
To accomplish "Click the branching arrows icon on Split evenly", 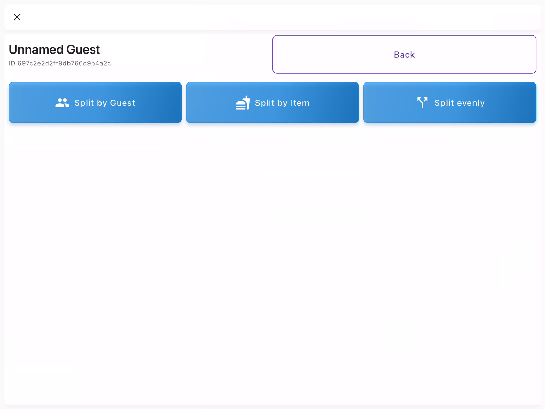I will pos(422,102).
